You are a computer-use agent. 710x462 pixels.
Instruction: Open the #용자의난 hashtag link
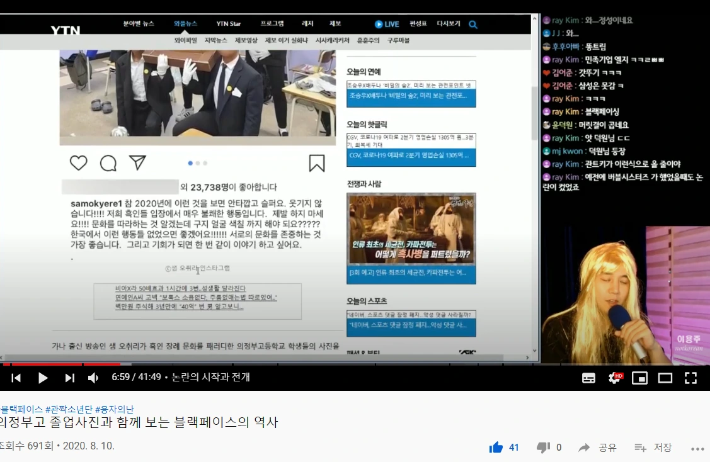pos(114,410)
